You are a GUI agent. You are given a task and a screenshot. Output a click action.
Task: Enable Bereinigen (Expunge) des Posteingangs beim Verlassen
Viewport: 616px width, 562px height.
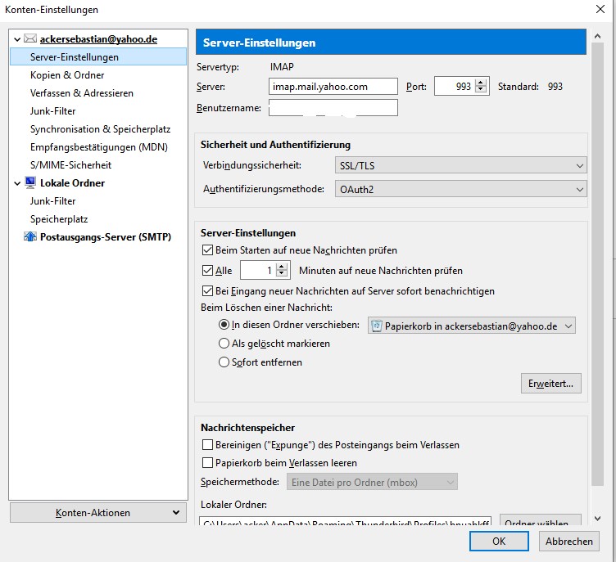pyautogui.click(x=207, y=445)
